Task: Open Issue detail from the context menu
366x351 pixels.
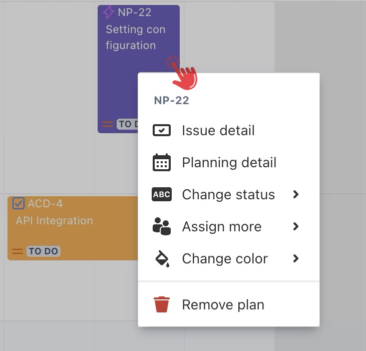Action: pos(218,131)
